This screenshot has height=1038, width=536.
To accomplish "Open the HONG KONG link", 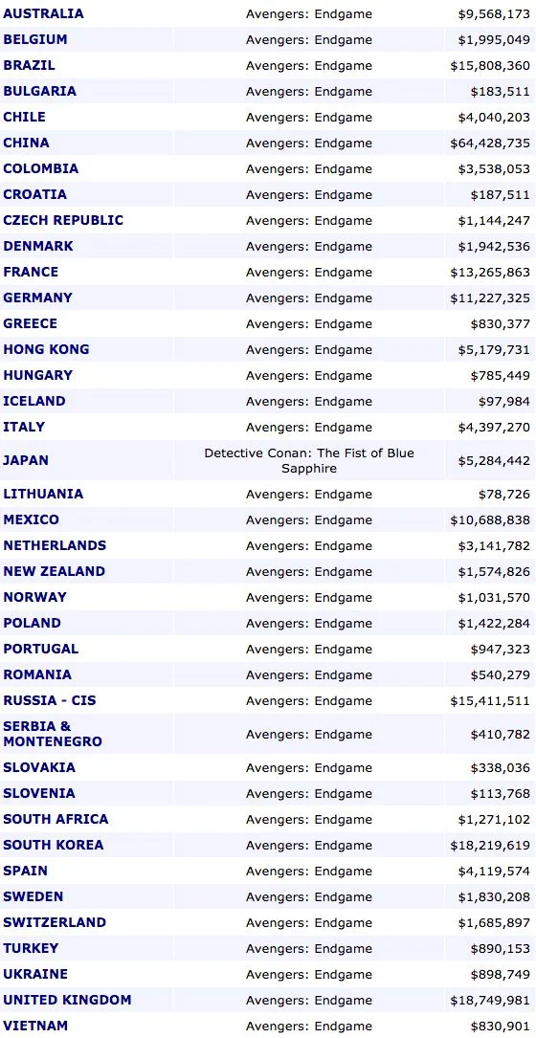I will tap(46, 349).
